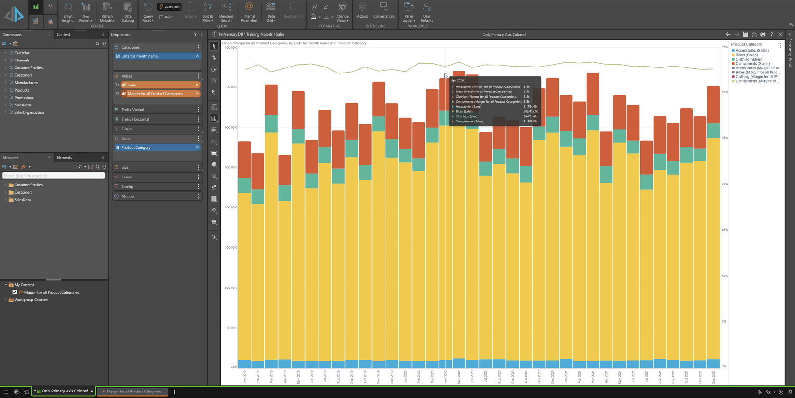Open the Data Catalog
This screenshot has width=795, height=398.
point(128,12)
